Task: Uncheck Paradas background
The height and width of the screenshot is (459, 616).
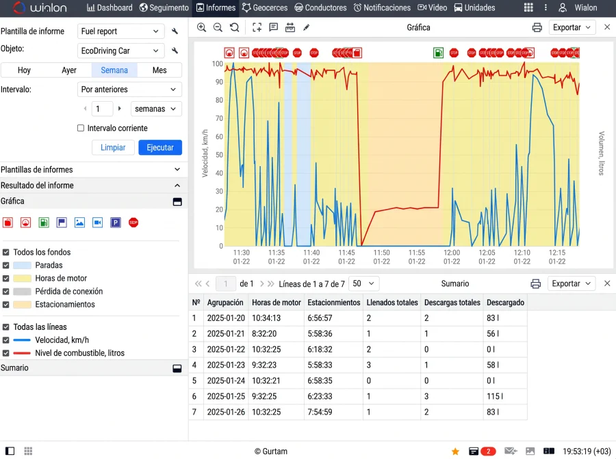Action: point(6,266)
